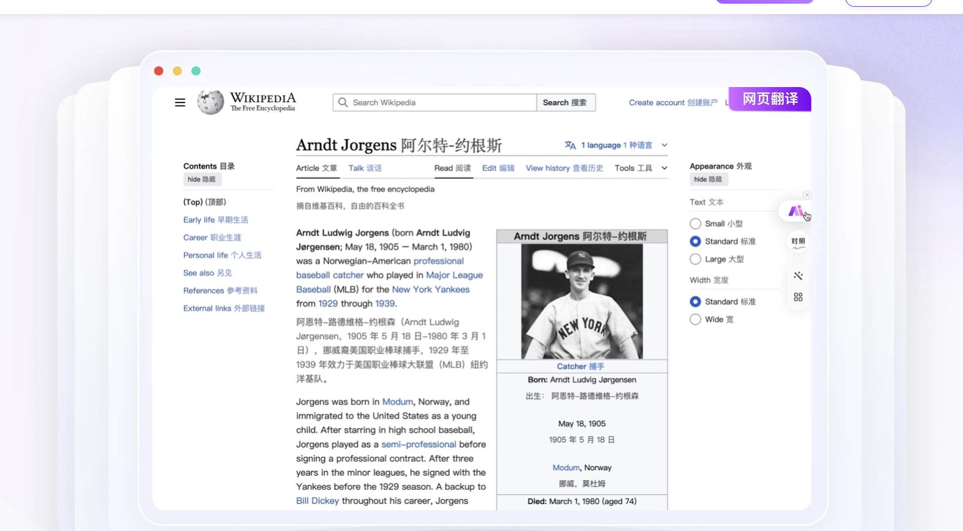Open the Edit tab
This screenshot has height=531, width=963.
point(498,168)
